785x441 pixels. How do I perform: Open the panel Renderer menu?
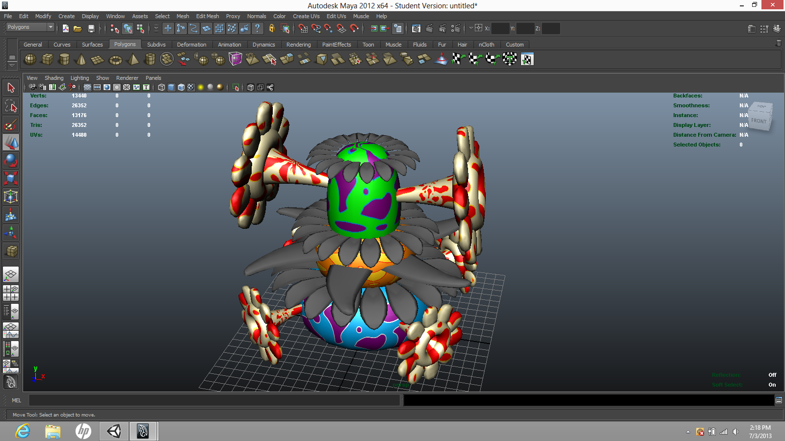127,78
